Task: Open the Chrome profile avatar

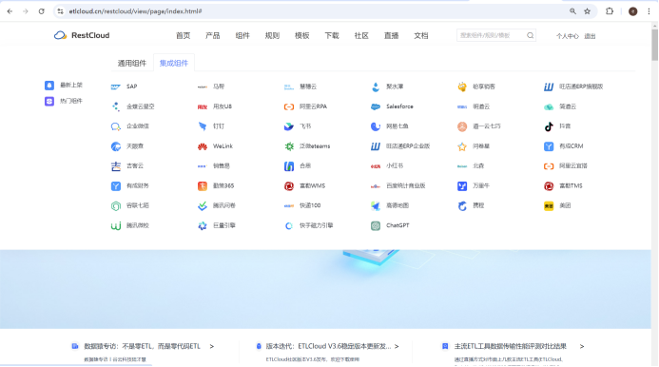Action: click(632, 11)
